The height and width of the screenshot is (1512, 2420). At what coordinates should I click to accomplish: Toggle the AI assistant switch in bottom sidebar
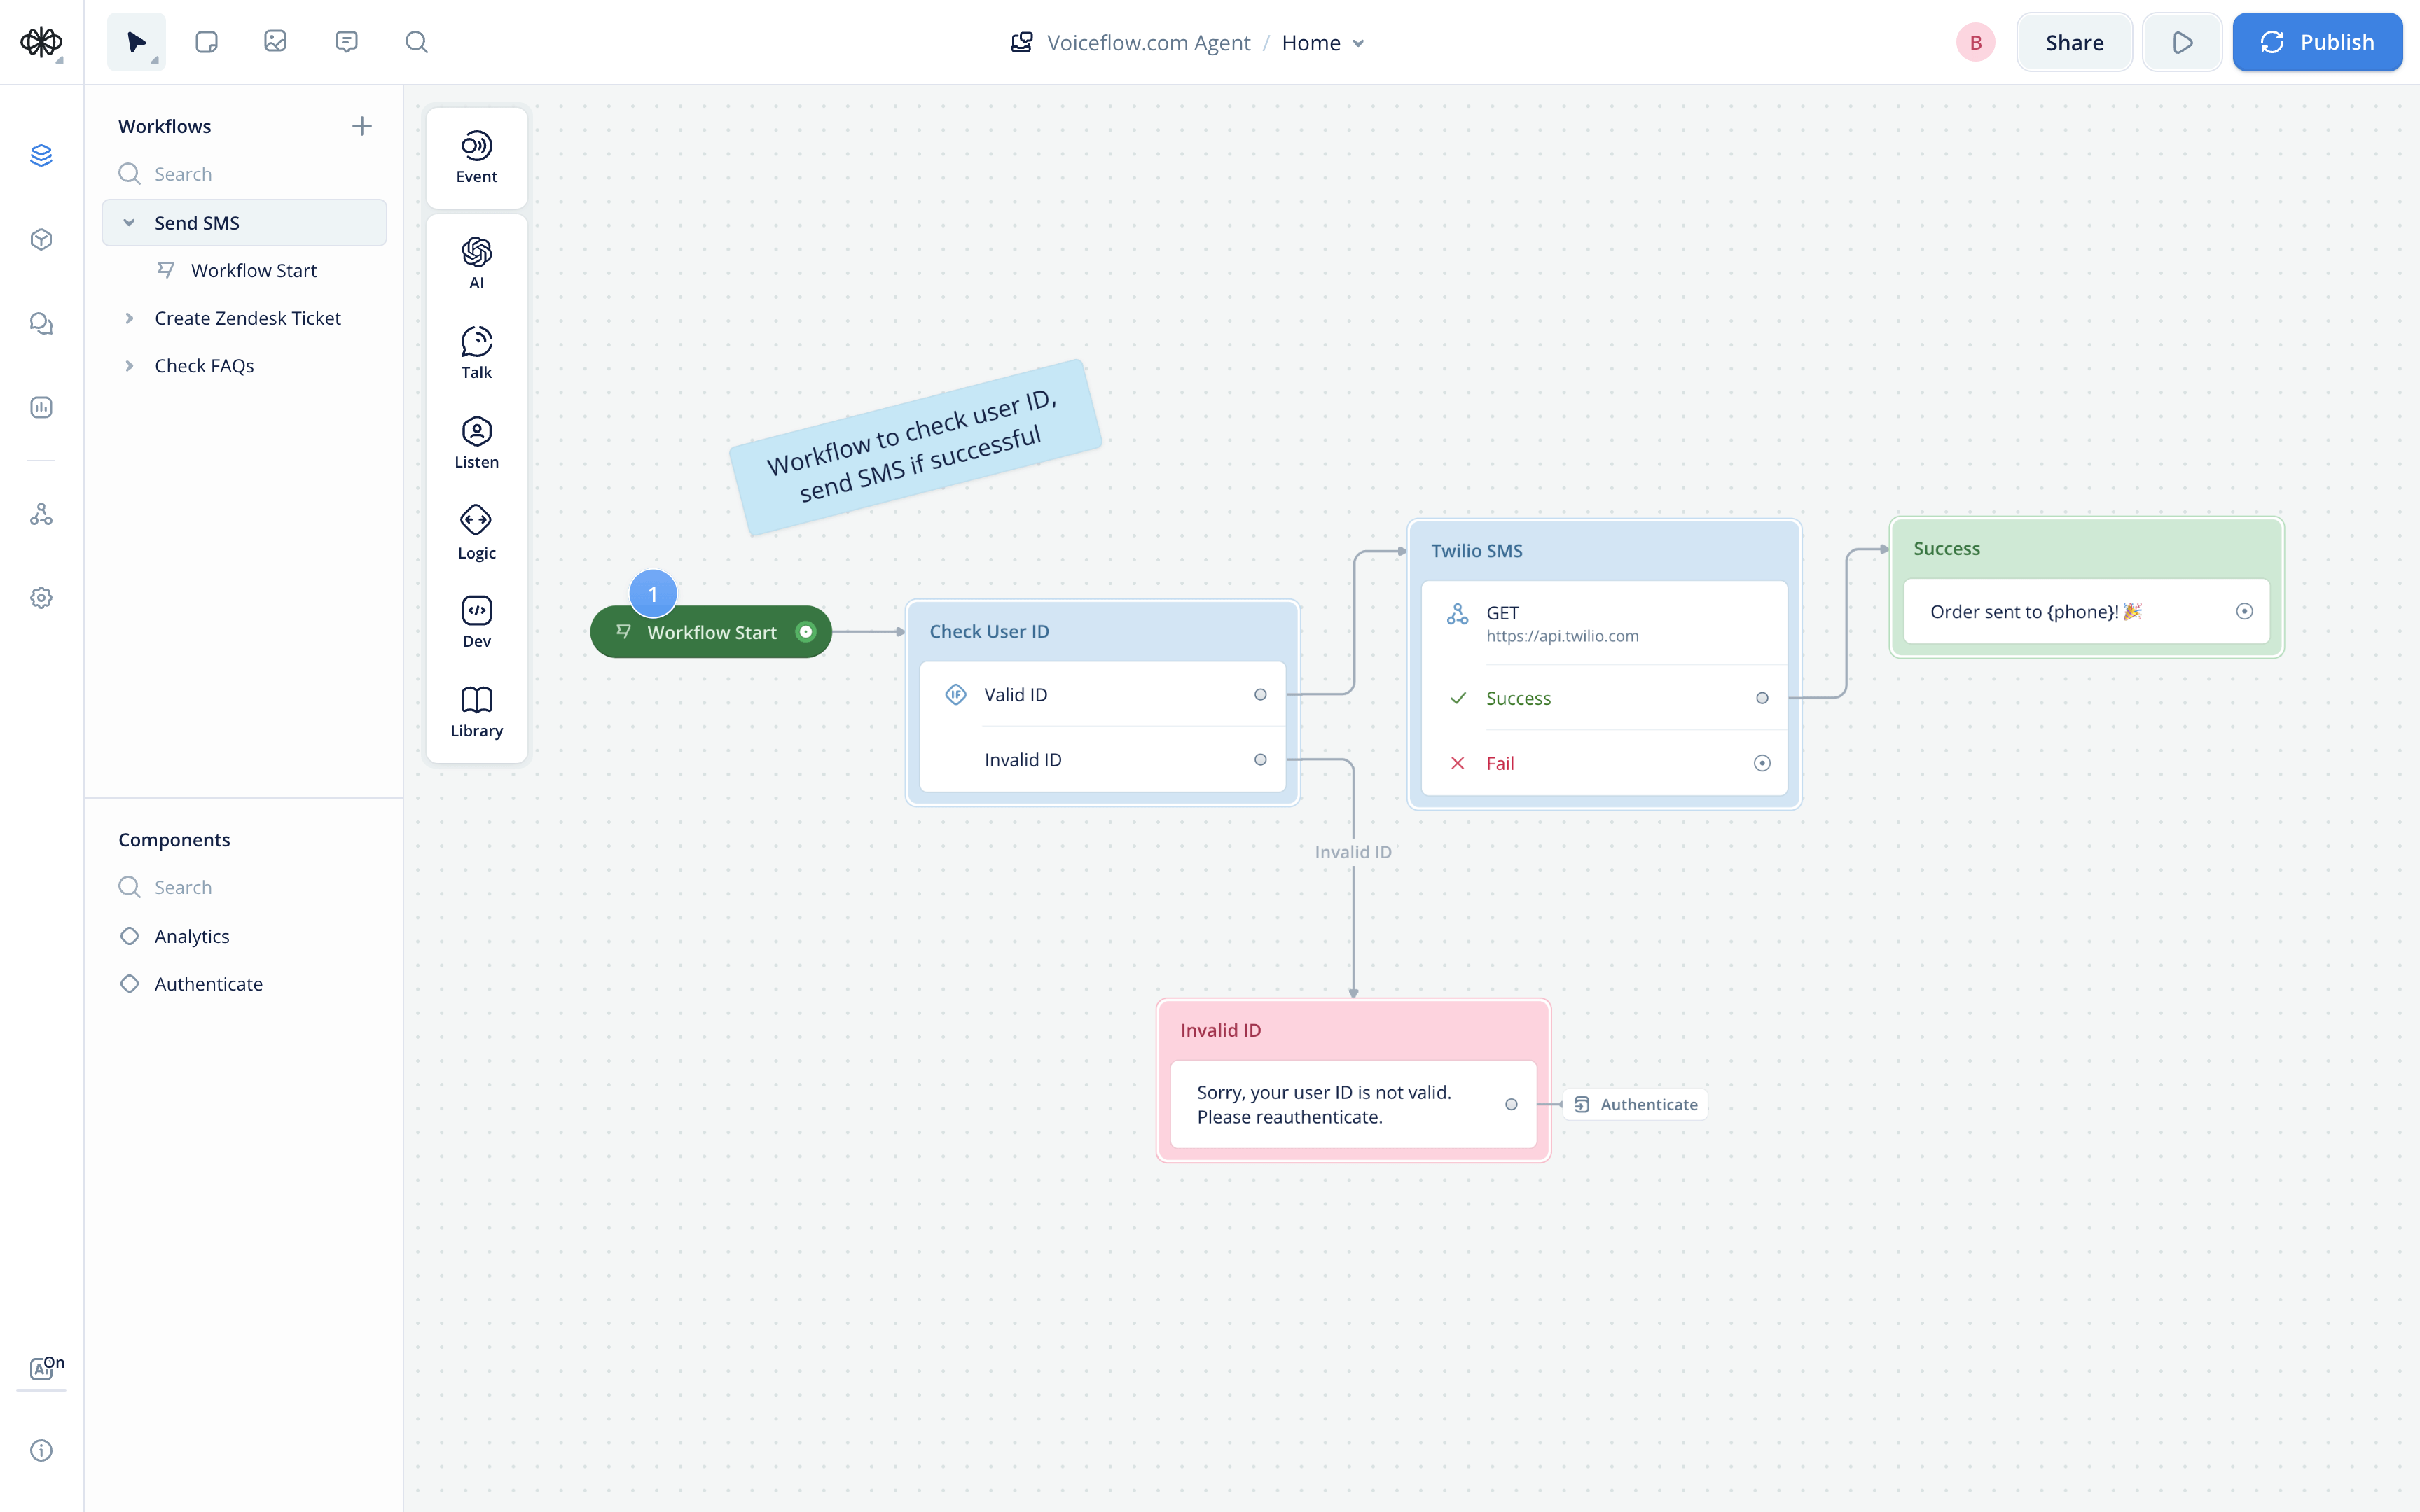[41, 1368]
